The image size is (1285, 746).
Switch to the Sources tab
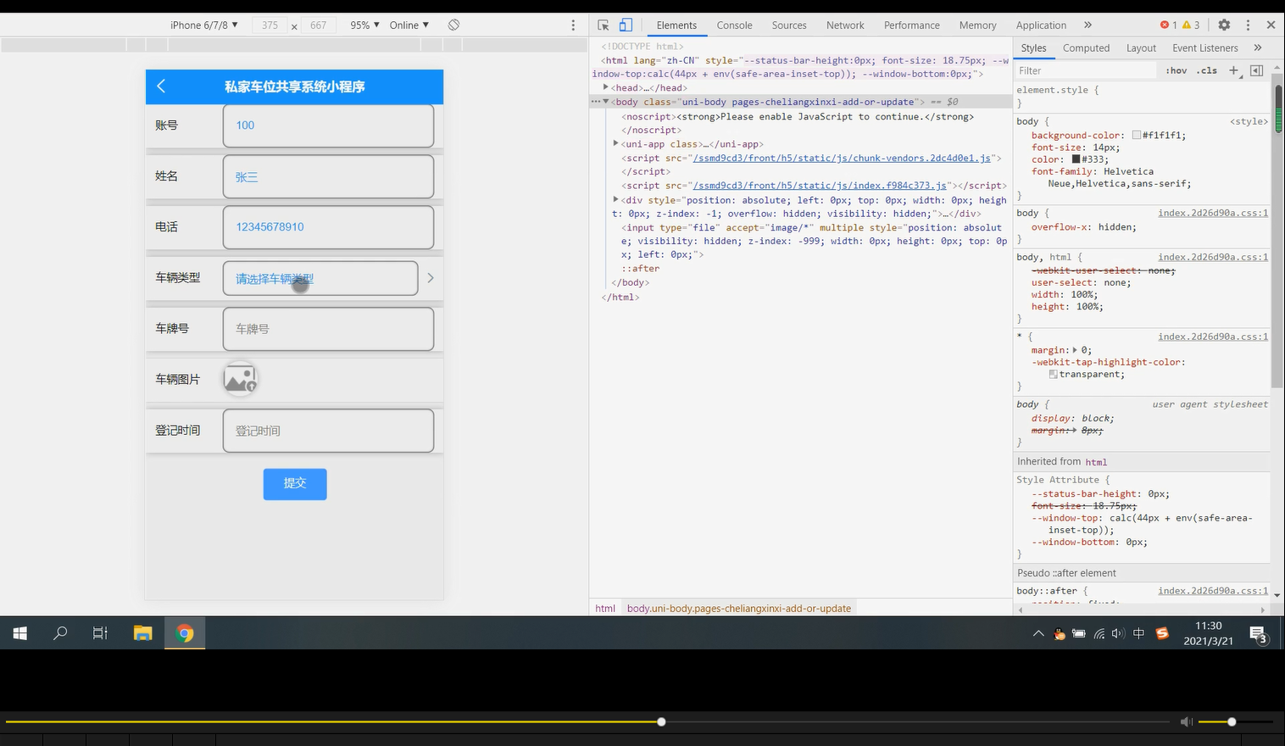pyautogui.click(x=789, y=25)
